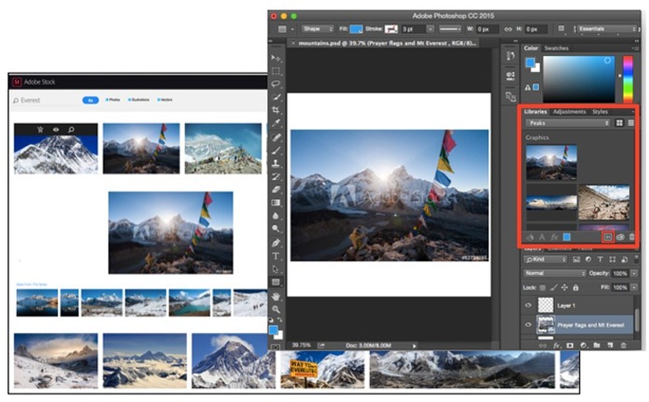Image resolution: width=649 pixels, height=402 pixels.
Task: Select the Crop tool
Action: (276, 110)
